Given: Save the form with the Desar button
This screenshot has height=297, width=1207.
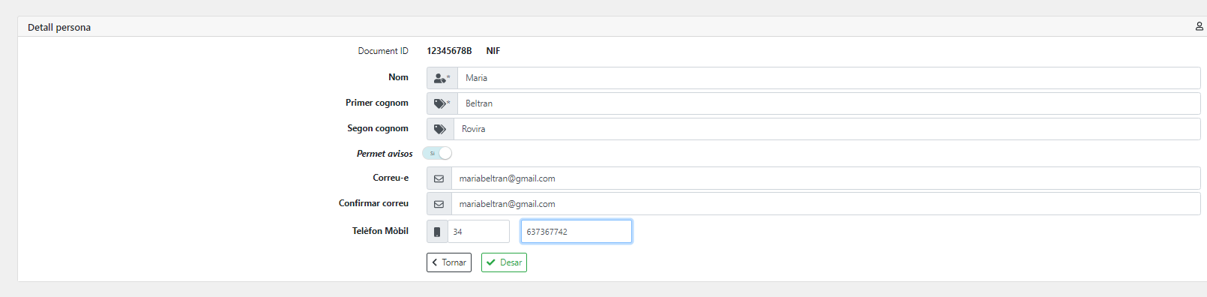Looking at the screenshot, I should coord(504,262).
